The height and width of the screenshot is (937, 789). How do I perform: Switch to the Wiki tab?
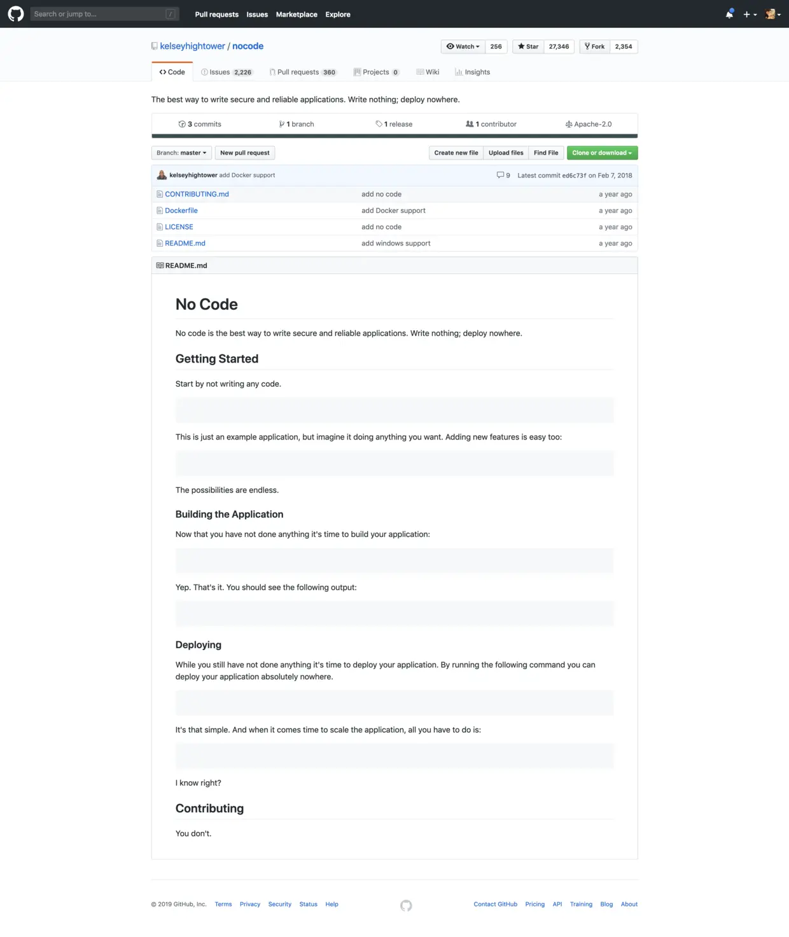pyautogui.click(x=428, y=72)
